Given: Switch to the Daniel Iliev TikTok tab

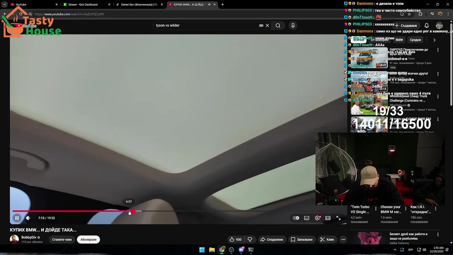Looking at the screenshot, I should (139, 5).
